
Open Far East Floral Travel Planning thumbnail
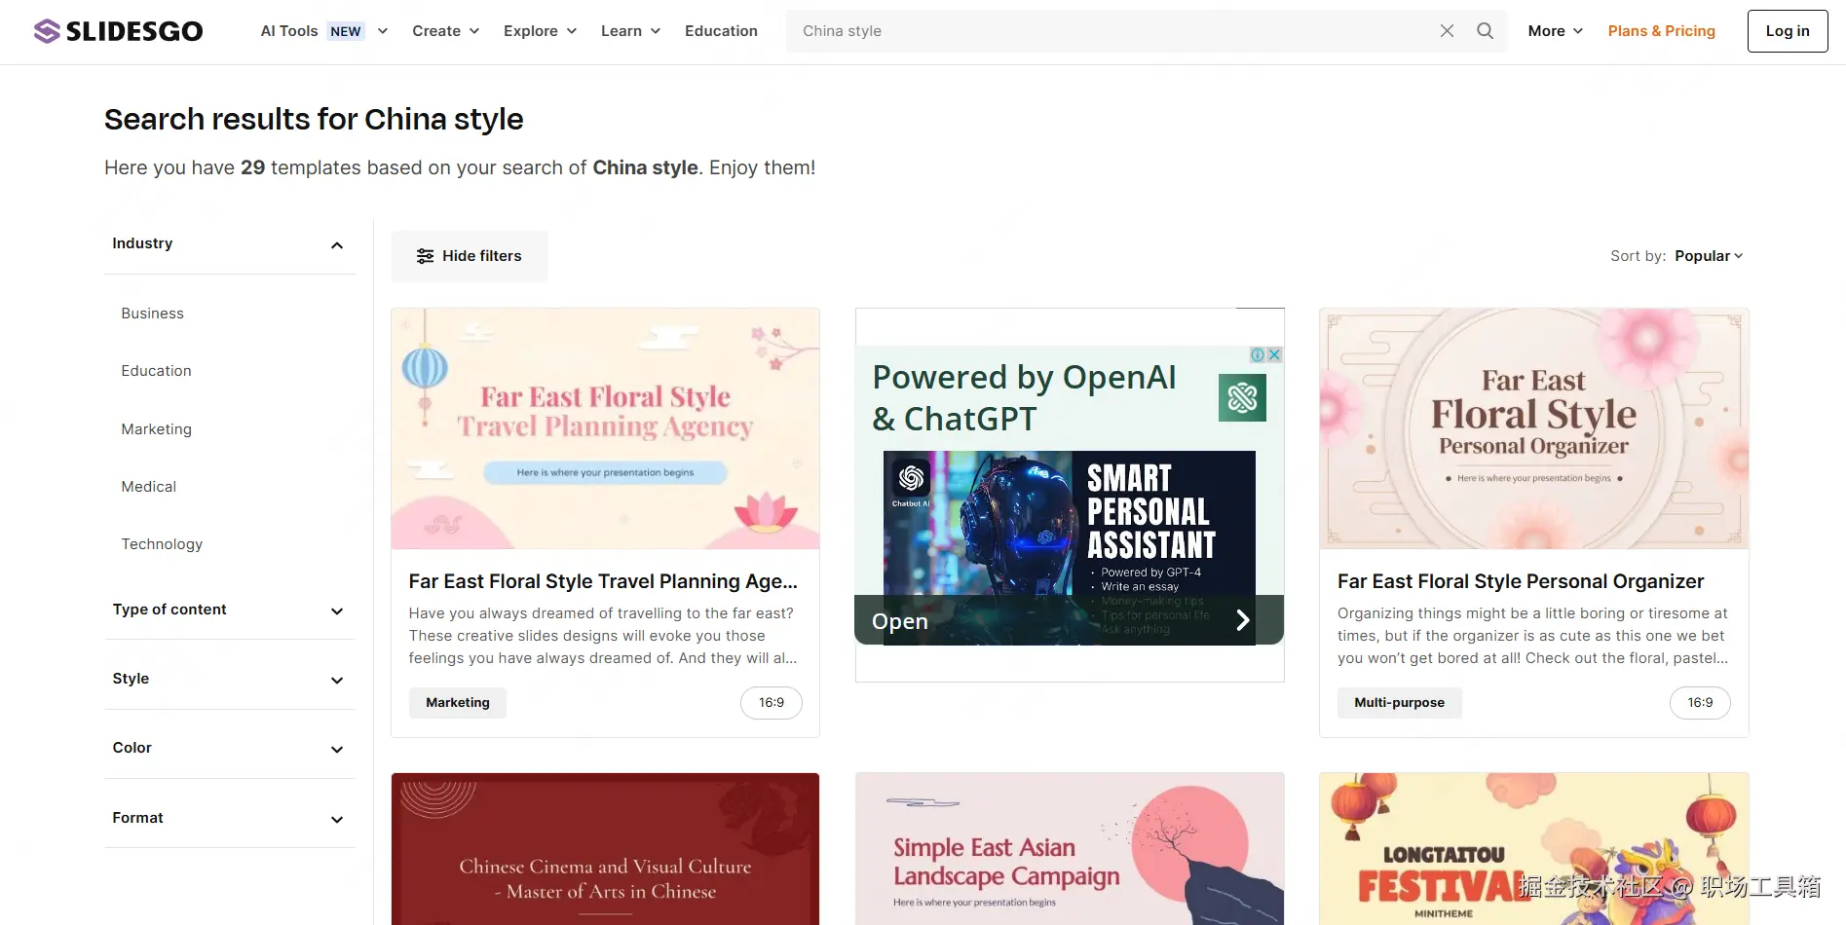pyautogui.click(x=605, y=428)
